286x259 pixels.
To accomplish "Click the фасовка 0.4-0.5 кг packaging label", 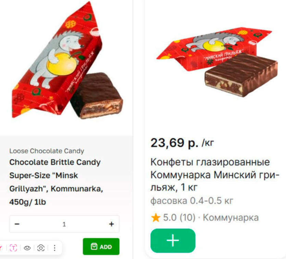I will 192,201.
